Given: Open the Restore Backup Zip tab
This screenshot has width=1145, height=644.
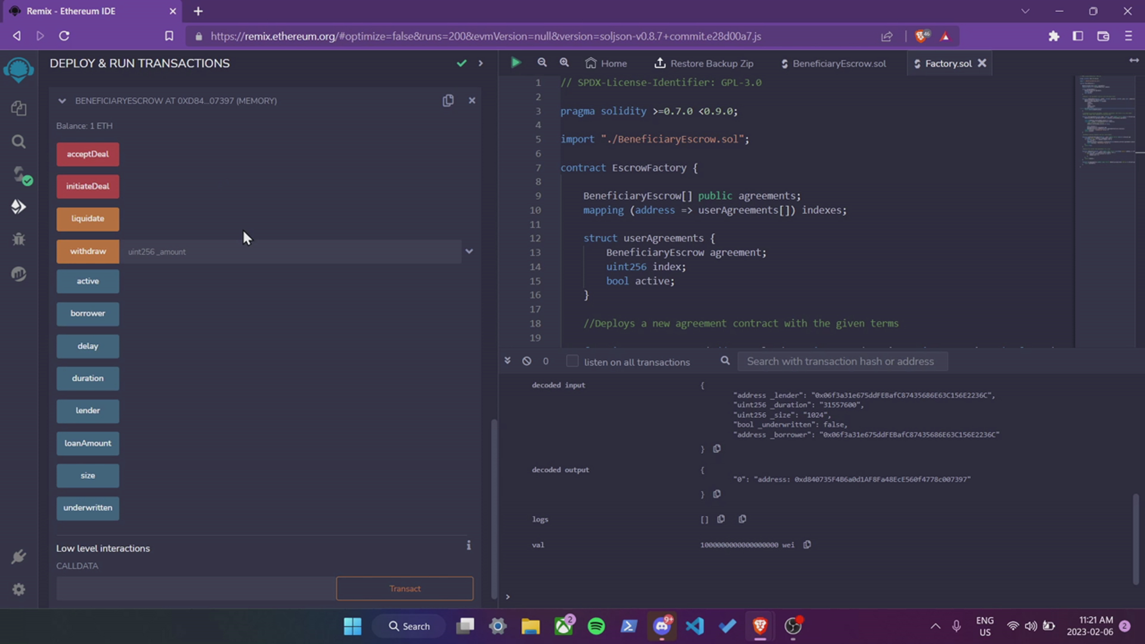Looking at the screenshot, I should point(704,63).
